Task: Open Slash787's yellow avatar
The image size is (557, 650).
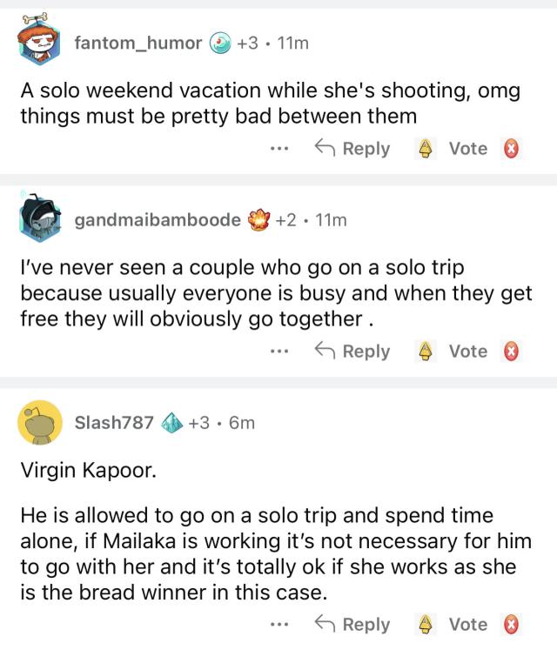Action: [40, 422]
